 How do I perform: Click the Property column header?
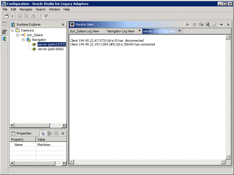(x=23, y=139)
